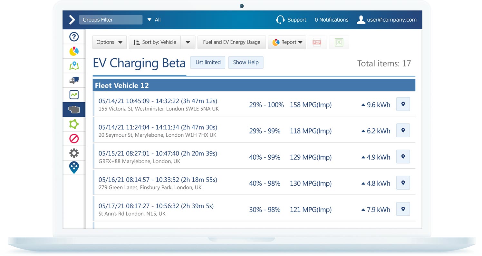The width and height of the screenshot is (482, 256).
Task: Expand the sidebar with the chevron arrow
Action: (x=72, y=20)
